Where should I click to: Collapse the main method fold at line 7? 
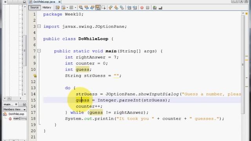(x=39, y=51)
